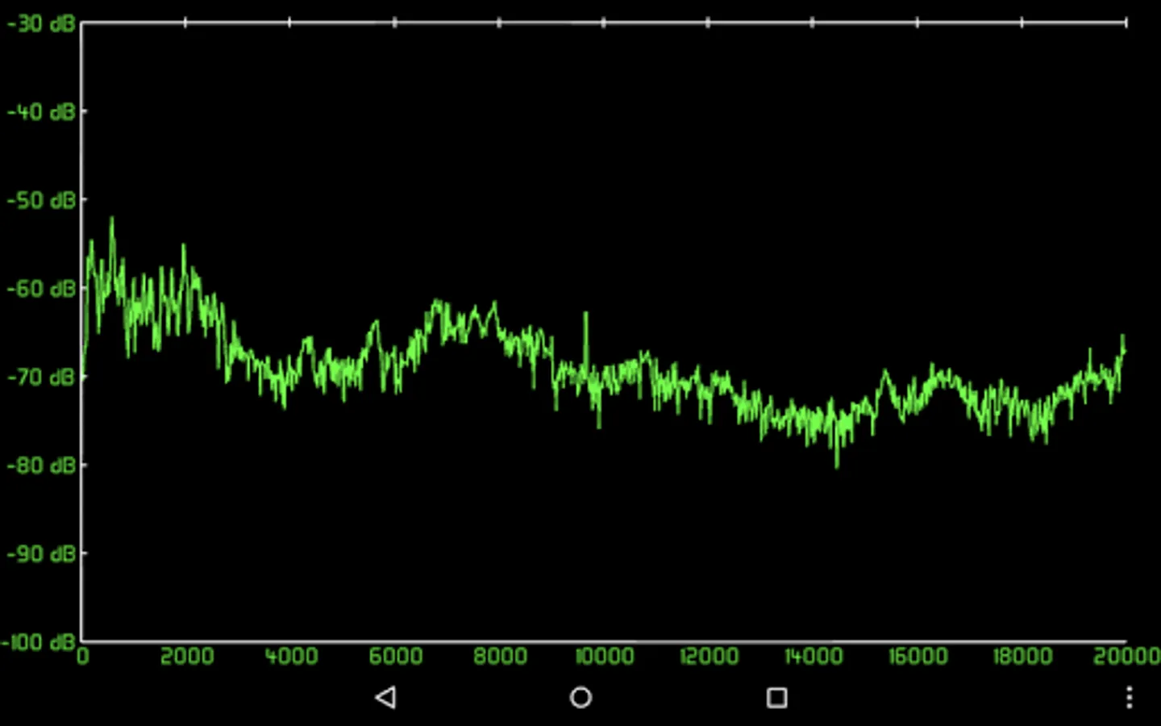Viewport: 1161px width, 726px height.
Task: Click the -30 dB axis label
Action: (x=40, y=23)
